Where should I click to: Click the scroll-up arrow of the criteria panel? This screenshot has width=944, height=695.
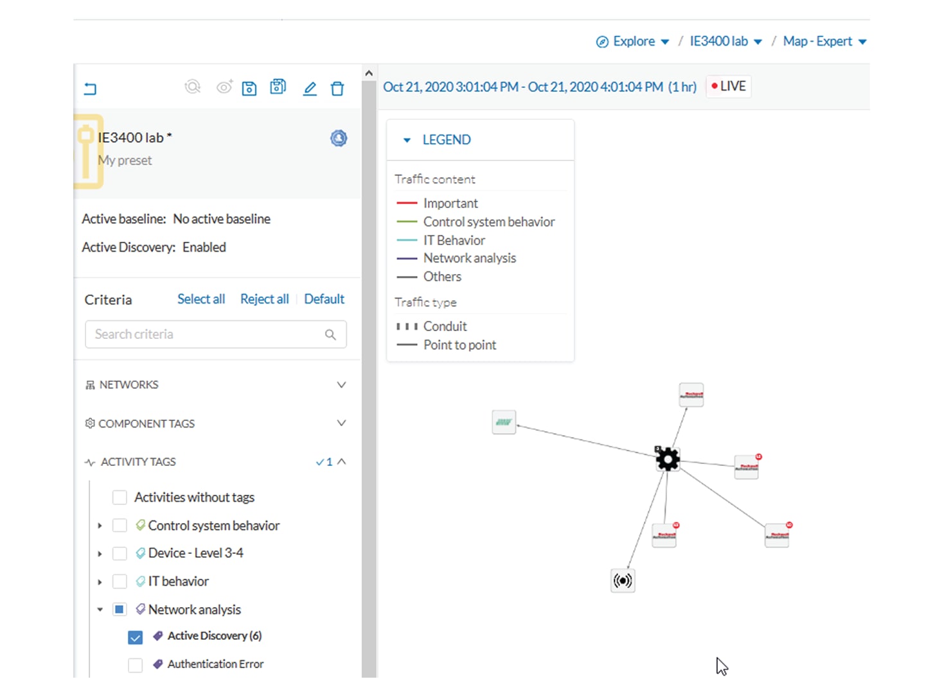coord(369,73)
